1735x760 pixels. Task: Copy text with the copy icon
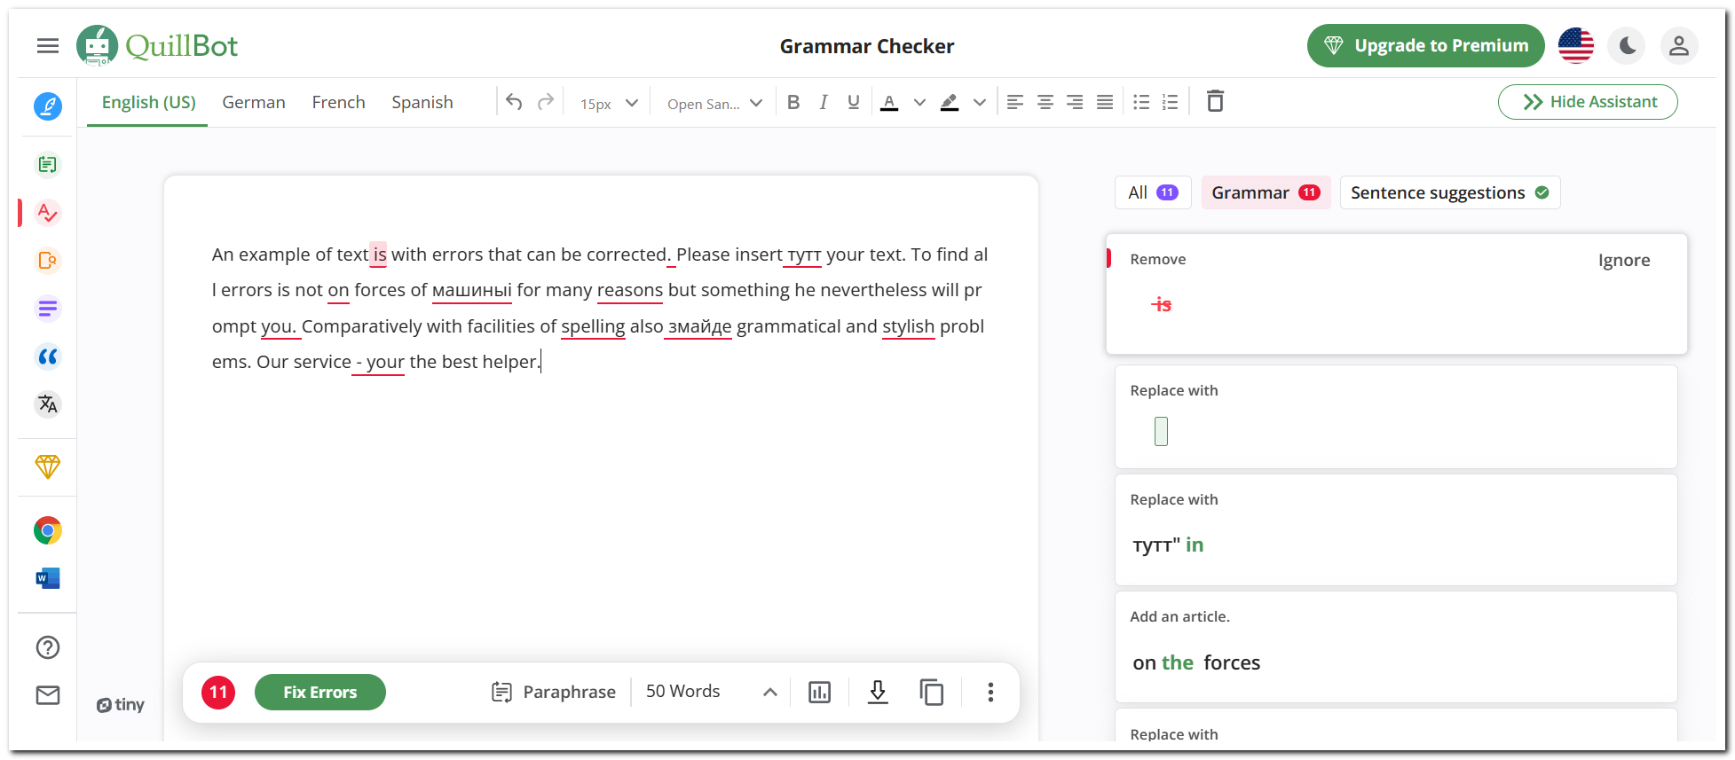click(932, 693)
